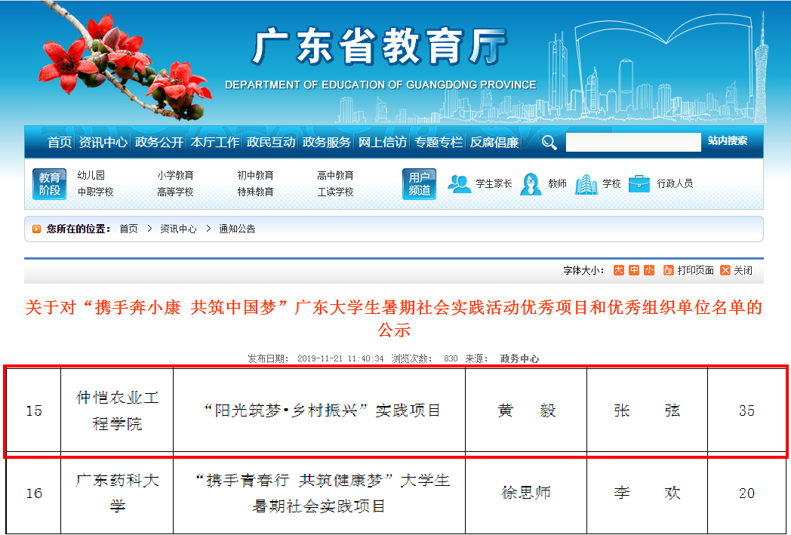
Task: Click the 教育阶段 badge
Action: (x=50, y=183)
